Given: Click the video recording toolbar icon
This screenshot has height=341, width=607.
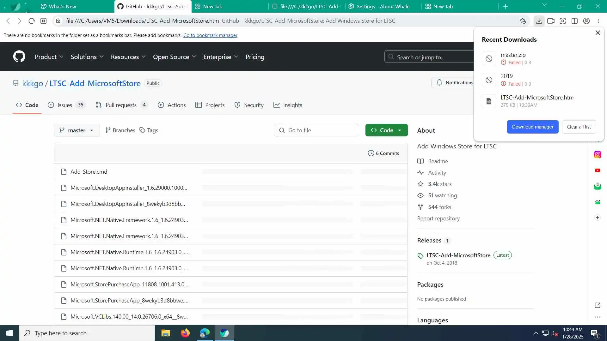Looking at the screenshot, I should pyautogui.click(x=551, y=21).
